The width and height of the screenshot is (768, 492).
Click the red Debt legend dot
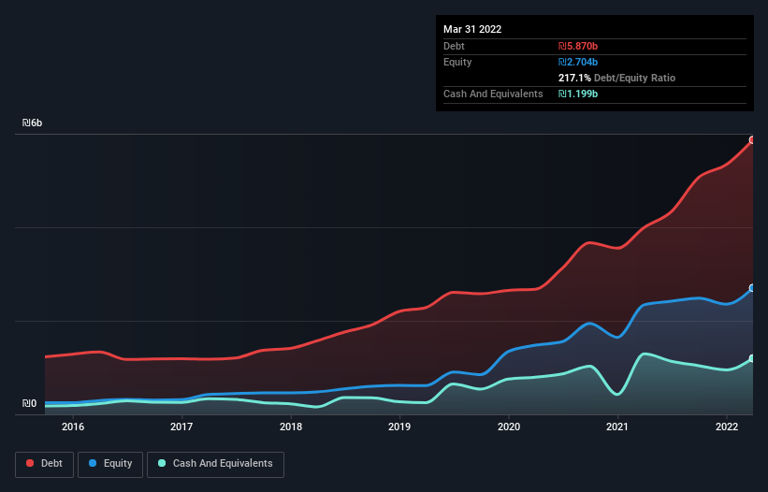30,463
